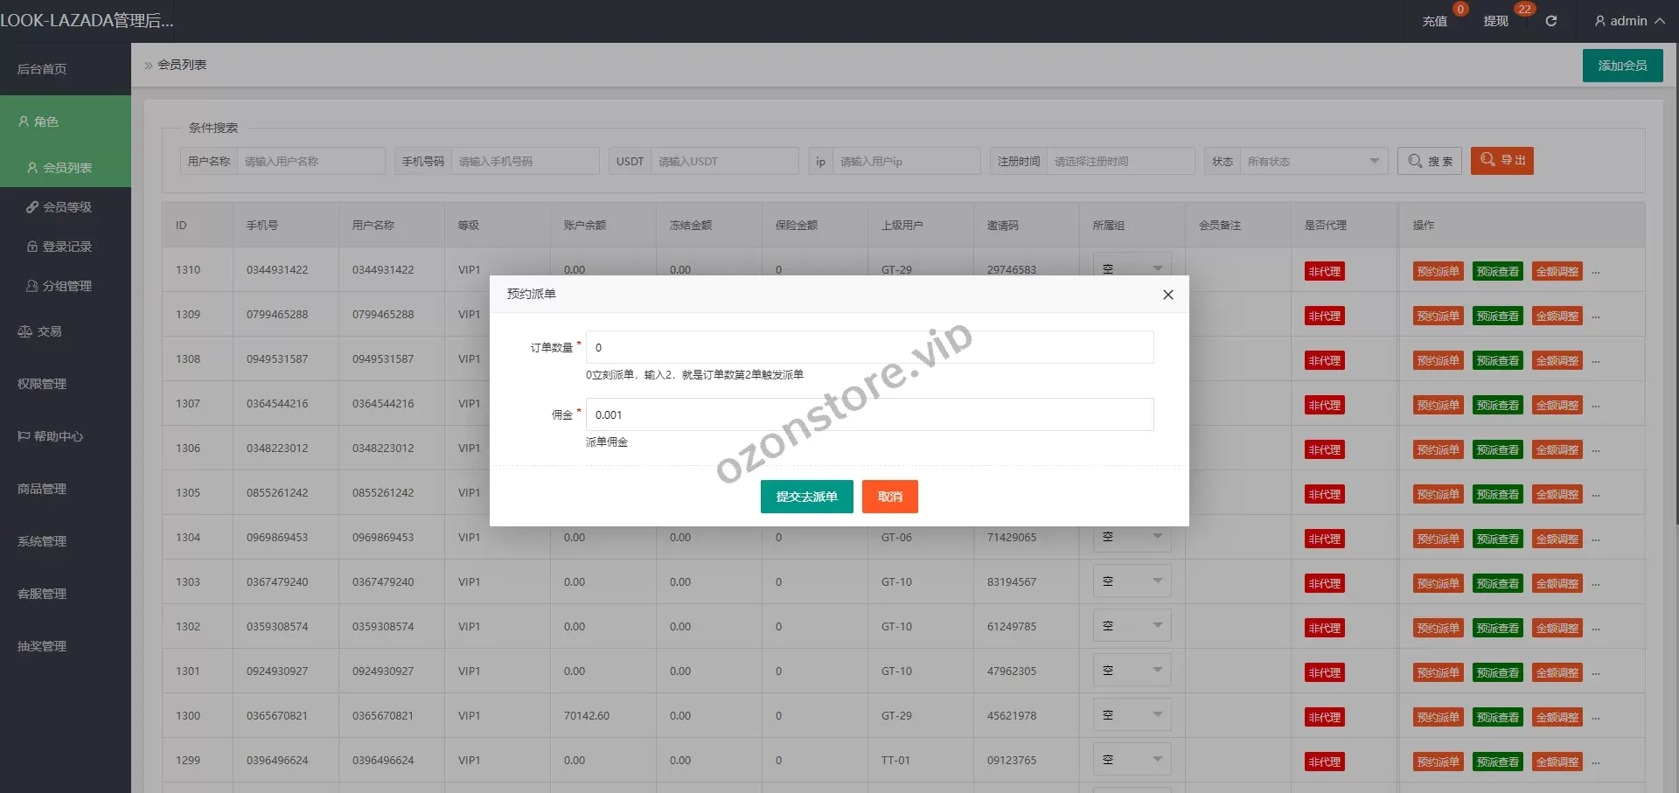
Task: Open 会员等级 in sidebar
Action: 66,207
